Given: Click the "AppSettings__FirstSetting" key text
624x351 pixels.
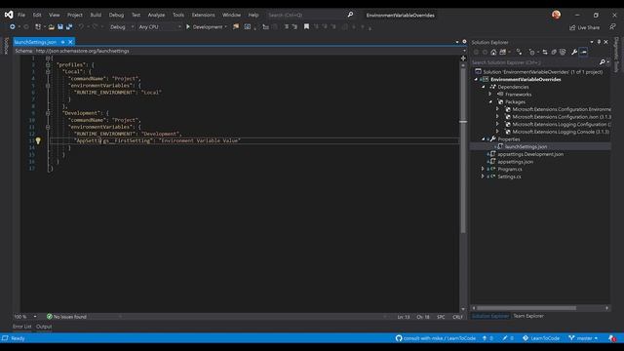Looking at the screenshot, I should (113, 140).
